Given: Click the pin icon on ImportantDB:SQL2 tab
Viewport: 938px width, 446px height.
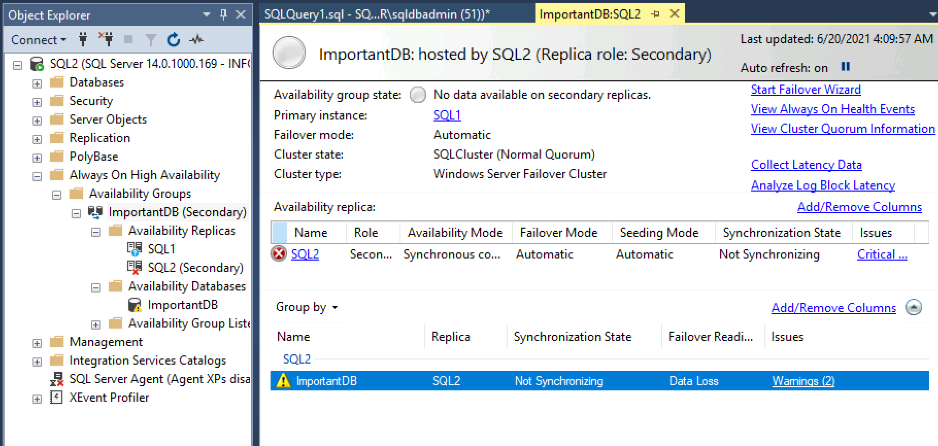Looking at the screenshot, I should 655,14.
